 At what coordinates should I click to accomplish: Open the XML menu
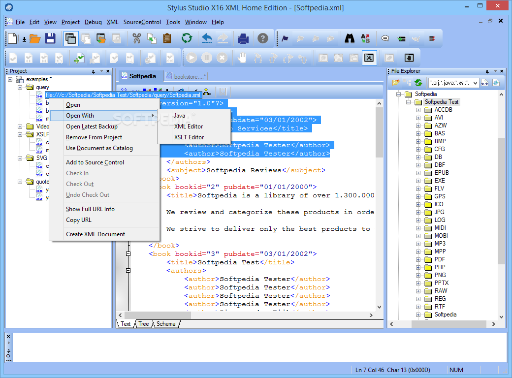pos(113,22)
